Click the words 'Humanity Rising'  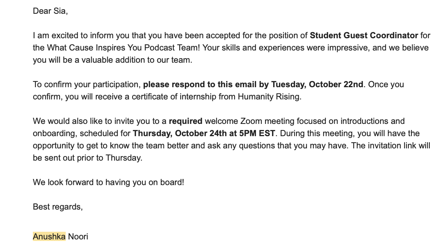pyautogui.click(x=269, y=97)
